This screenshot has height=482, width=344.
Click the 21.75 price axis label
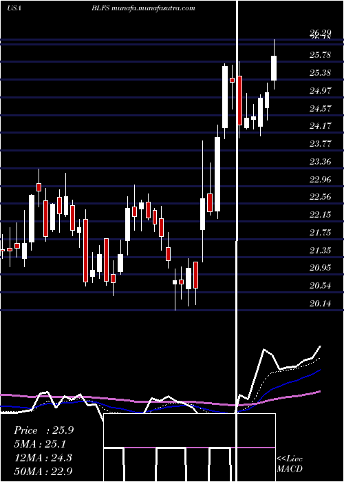pyautogui.click(x=321, y=233)
